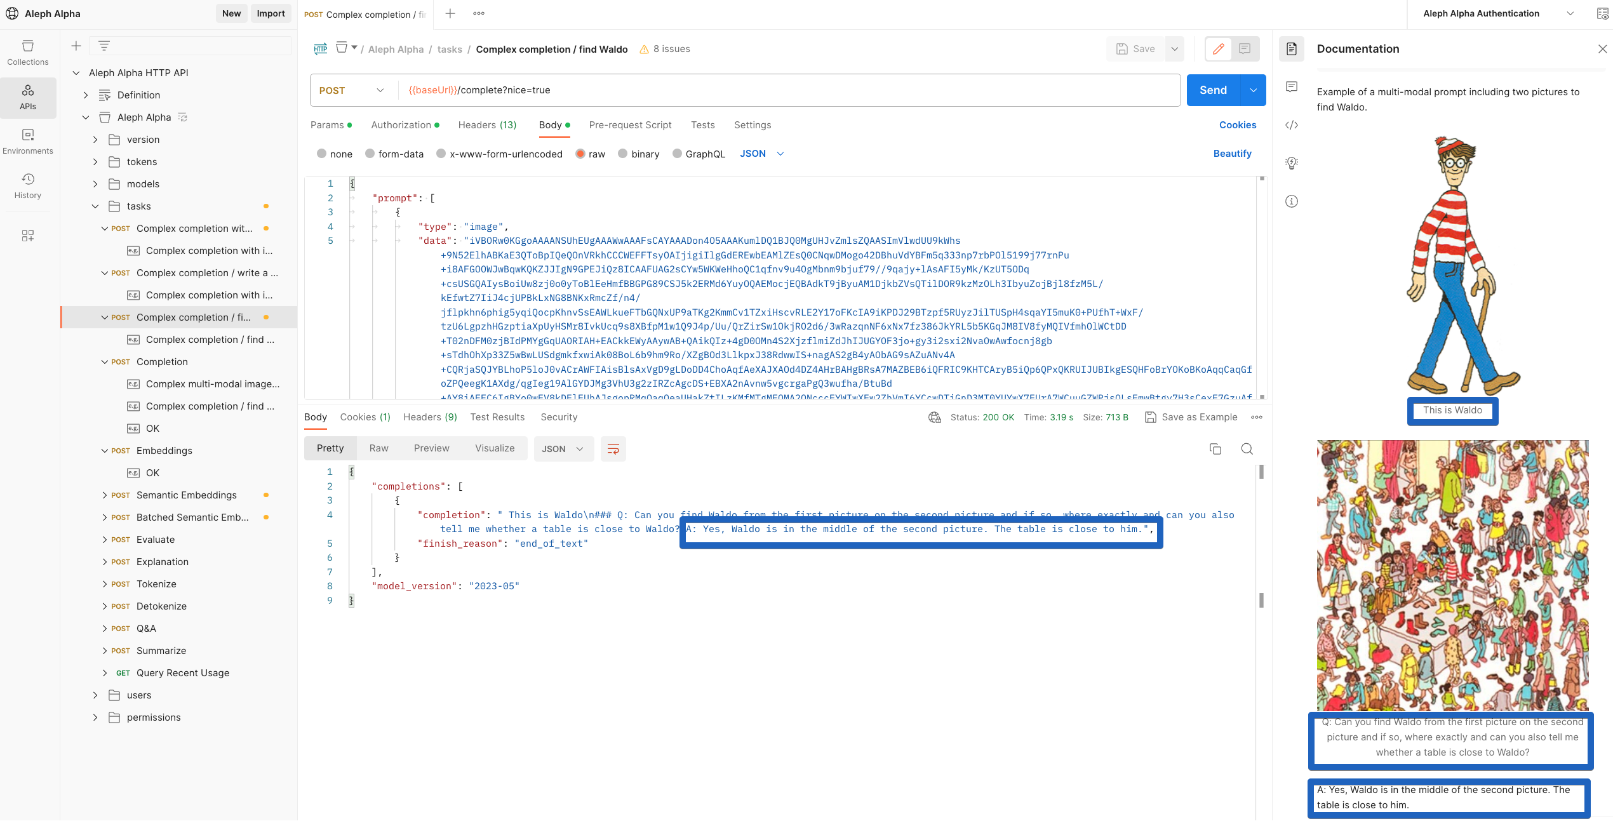The image size is (1613, 821).
Task: Open the comments panel on the right rail
Action: pos(1291,87)
